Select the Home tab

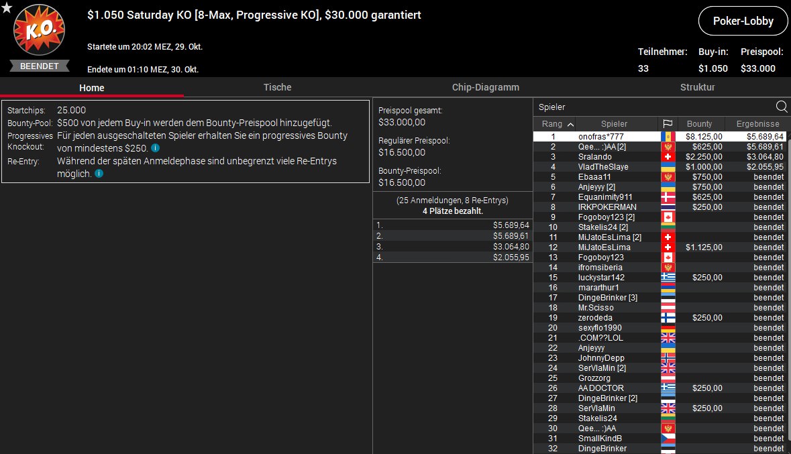[92, 88]
